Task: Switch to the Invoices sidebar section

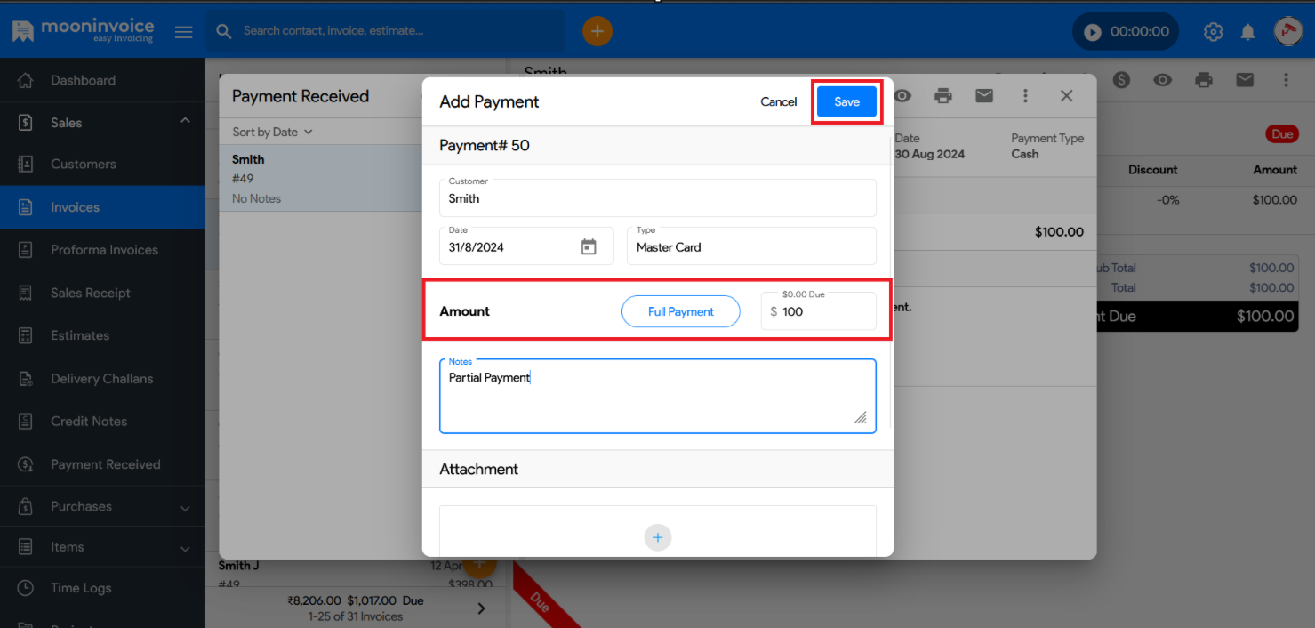Action: coord(75,207)
